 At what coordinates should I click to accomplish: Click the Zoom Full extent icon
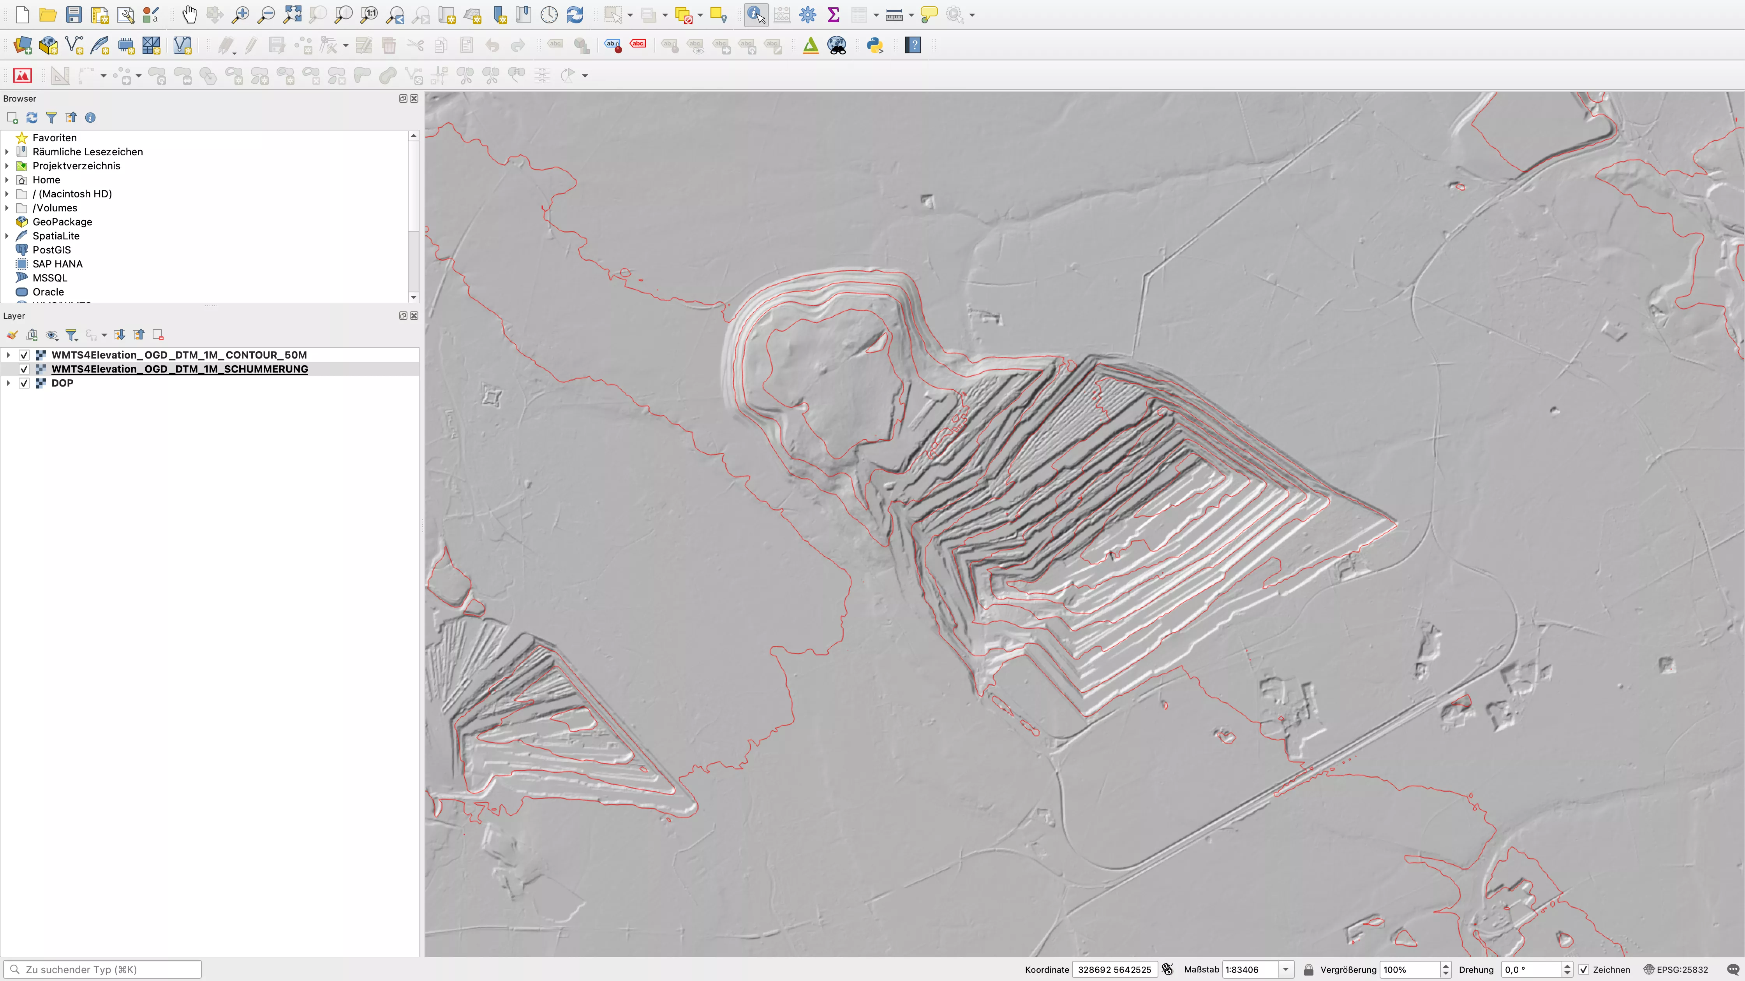(292, 14)
